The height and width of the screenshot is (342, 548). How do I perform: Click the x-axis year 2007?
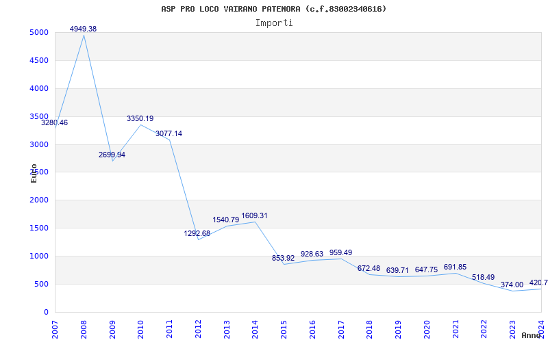[x=55, y=330]
